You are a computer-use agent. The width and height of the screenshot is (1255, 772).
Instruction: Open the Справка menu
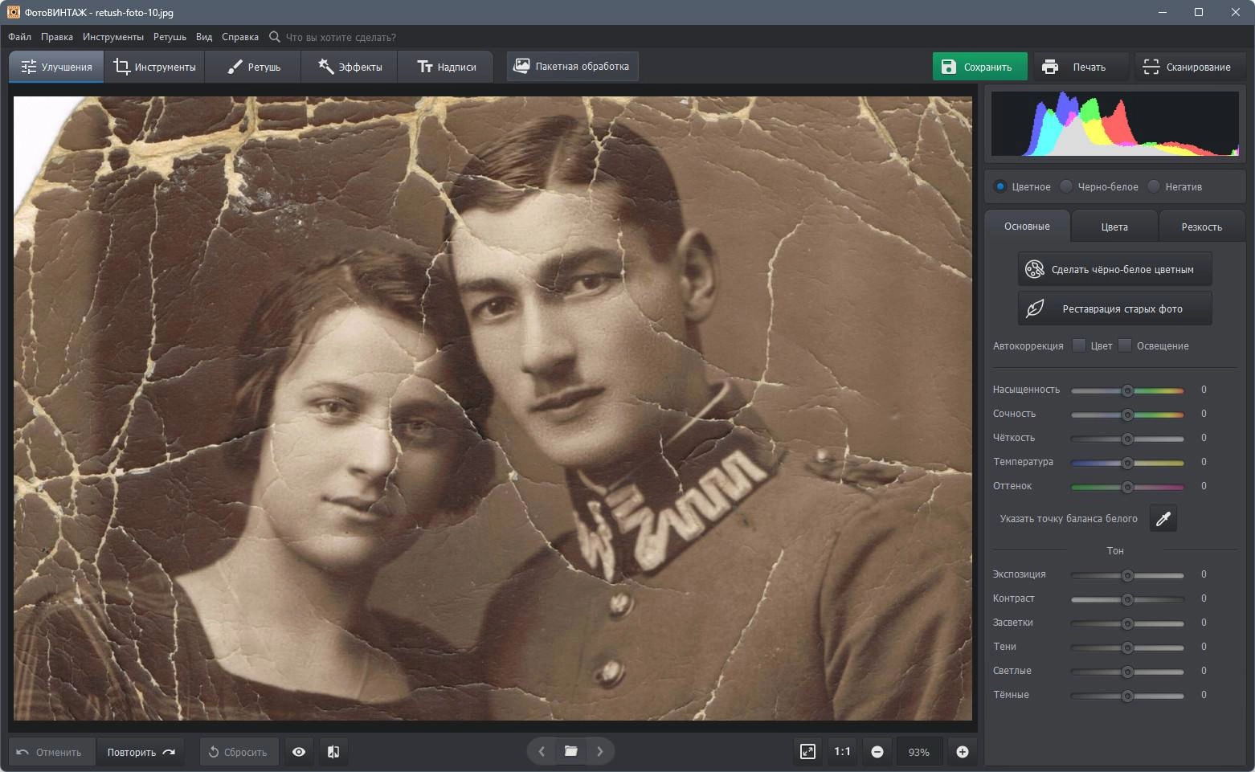pos(240,37)
